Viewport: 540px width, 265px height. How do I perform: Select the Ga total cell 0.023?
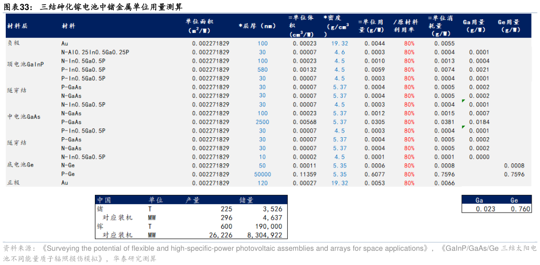479,209
